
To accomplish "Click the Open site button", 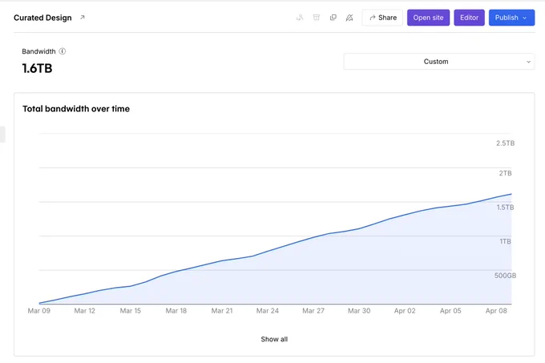I will tap(428, 18).
